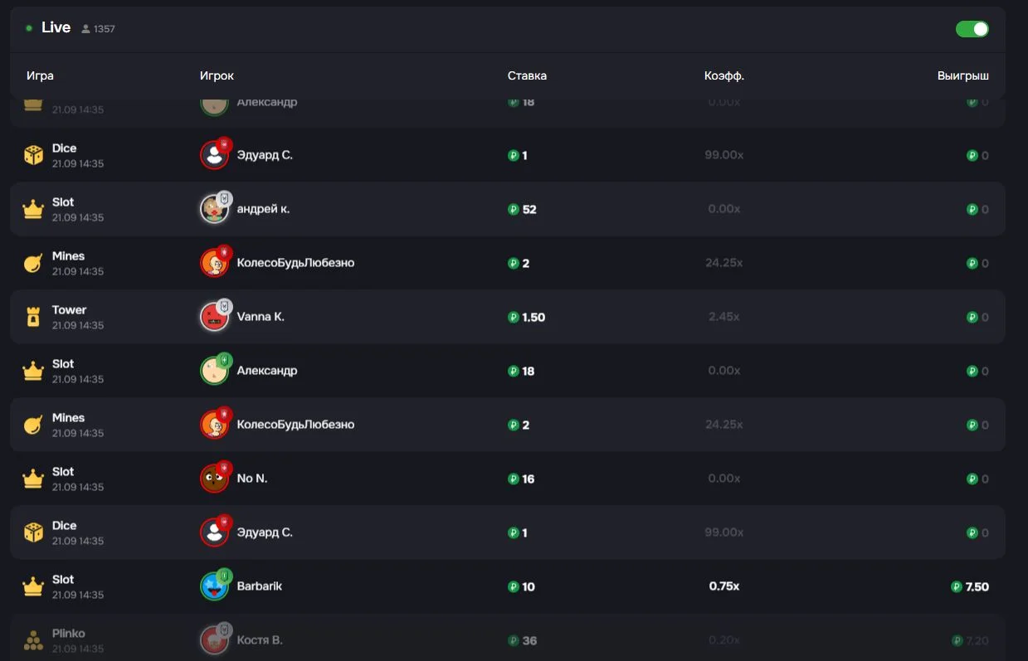Select the Ставка column header

pos(527,75)
